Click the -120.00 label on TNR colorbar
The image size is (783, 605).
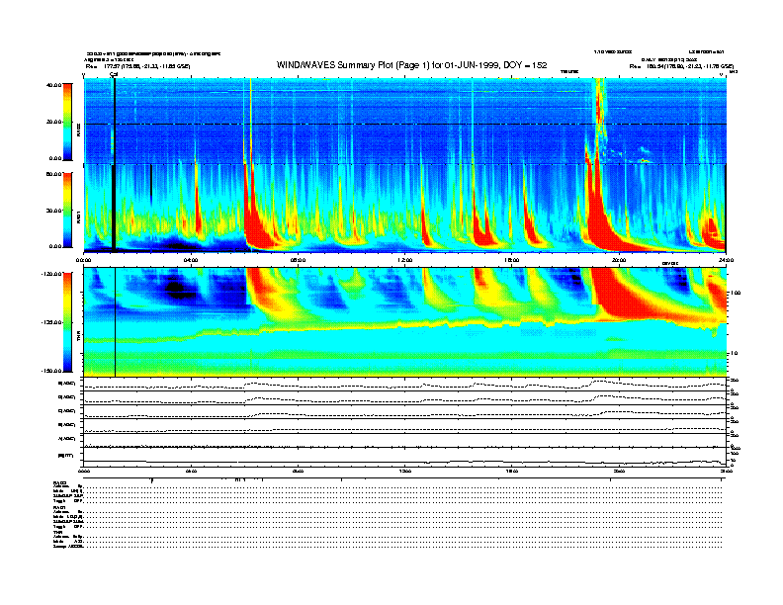(51, 274)
